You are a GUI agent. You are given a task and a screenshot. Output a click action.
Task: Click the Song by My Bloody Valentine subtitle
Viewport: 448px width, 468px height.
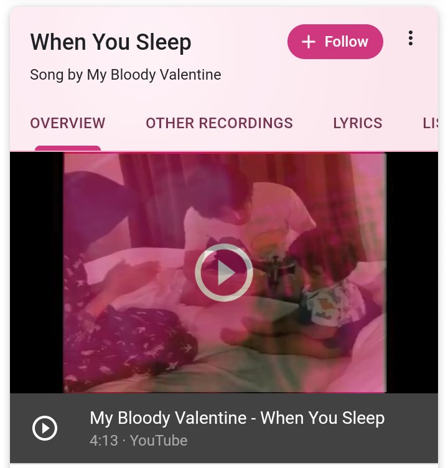click(125, 75)
